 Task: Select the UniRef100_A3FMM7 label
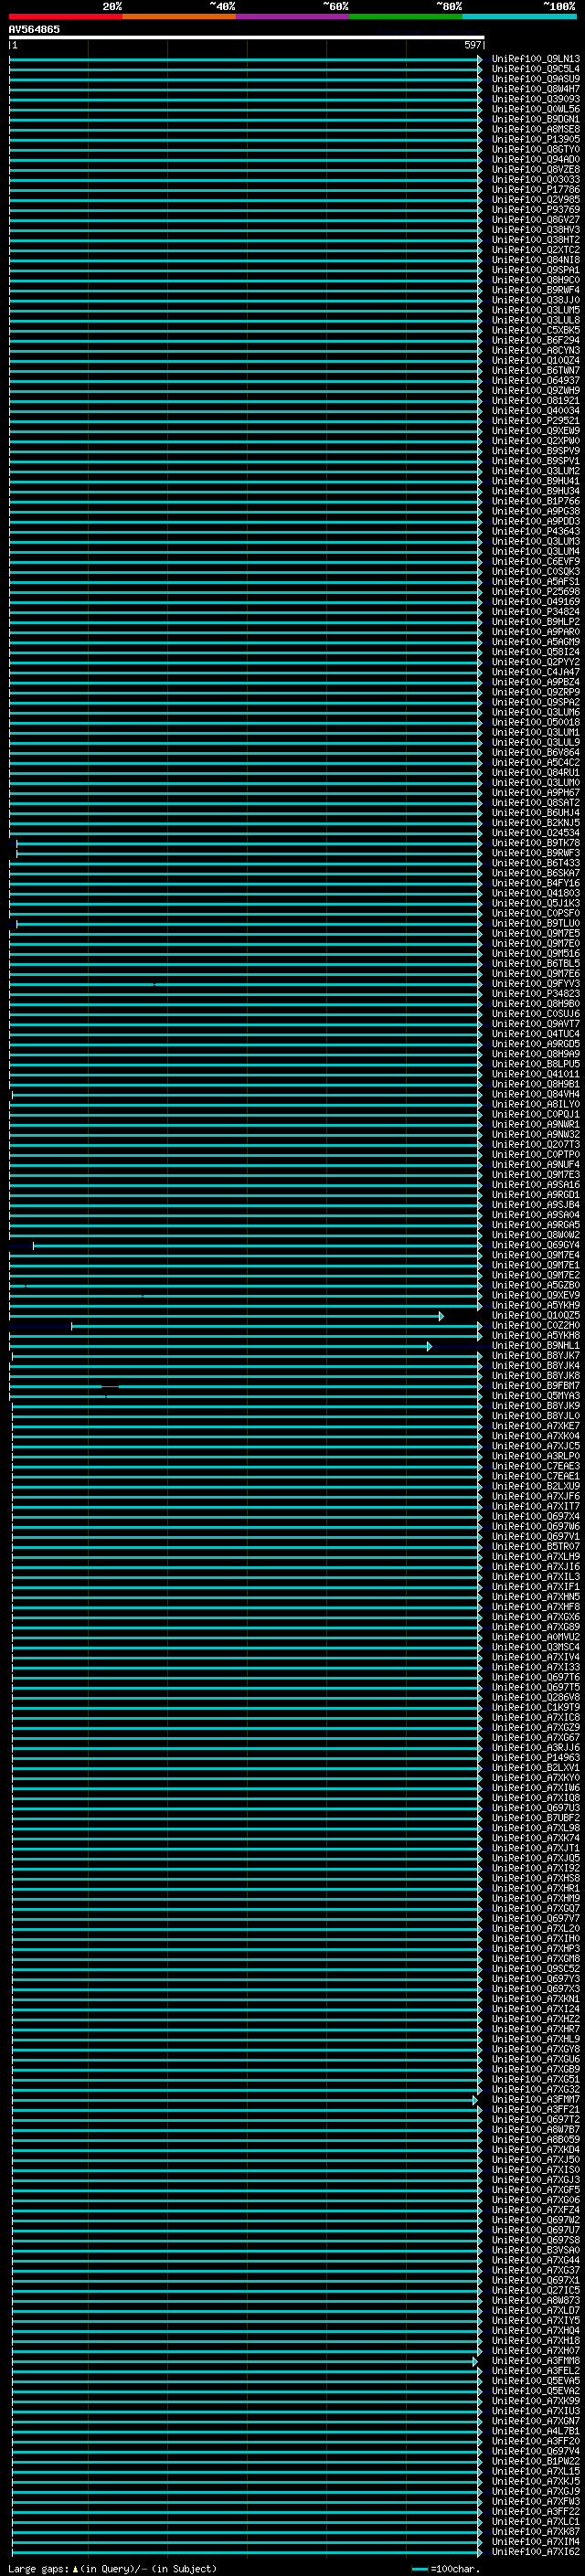click(x=535, y=2099)
